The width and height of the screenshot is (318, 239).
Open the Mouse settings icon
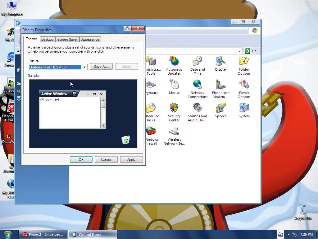pos(174,87)
